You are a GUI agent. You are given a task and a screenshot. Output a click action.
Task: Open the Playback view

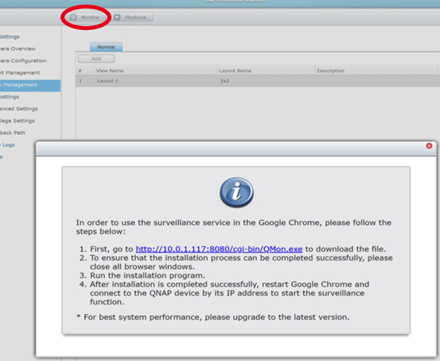click(133, 18)
